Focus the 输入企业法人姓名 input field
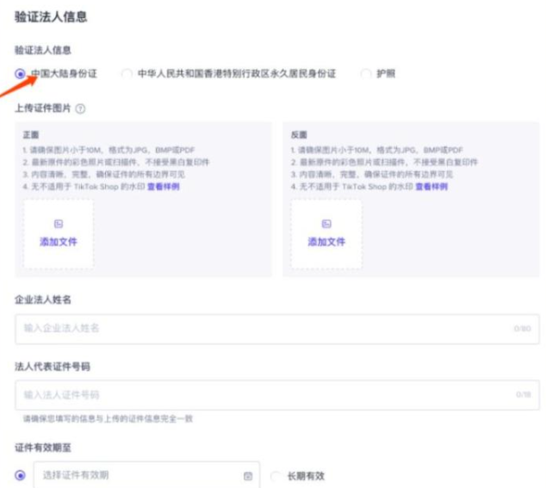Image resolution: width=546 pixels, height=488 pixels. (x=258, y=328)
